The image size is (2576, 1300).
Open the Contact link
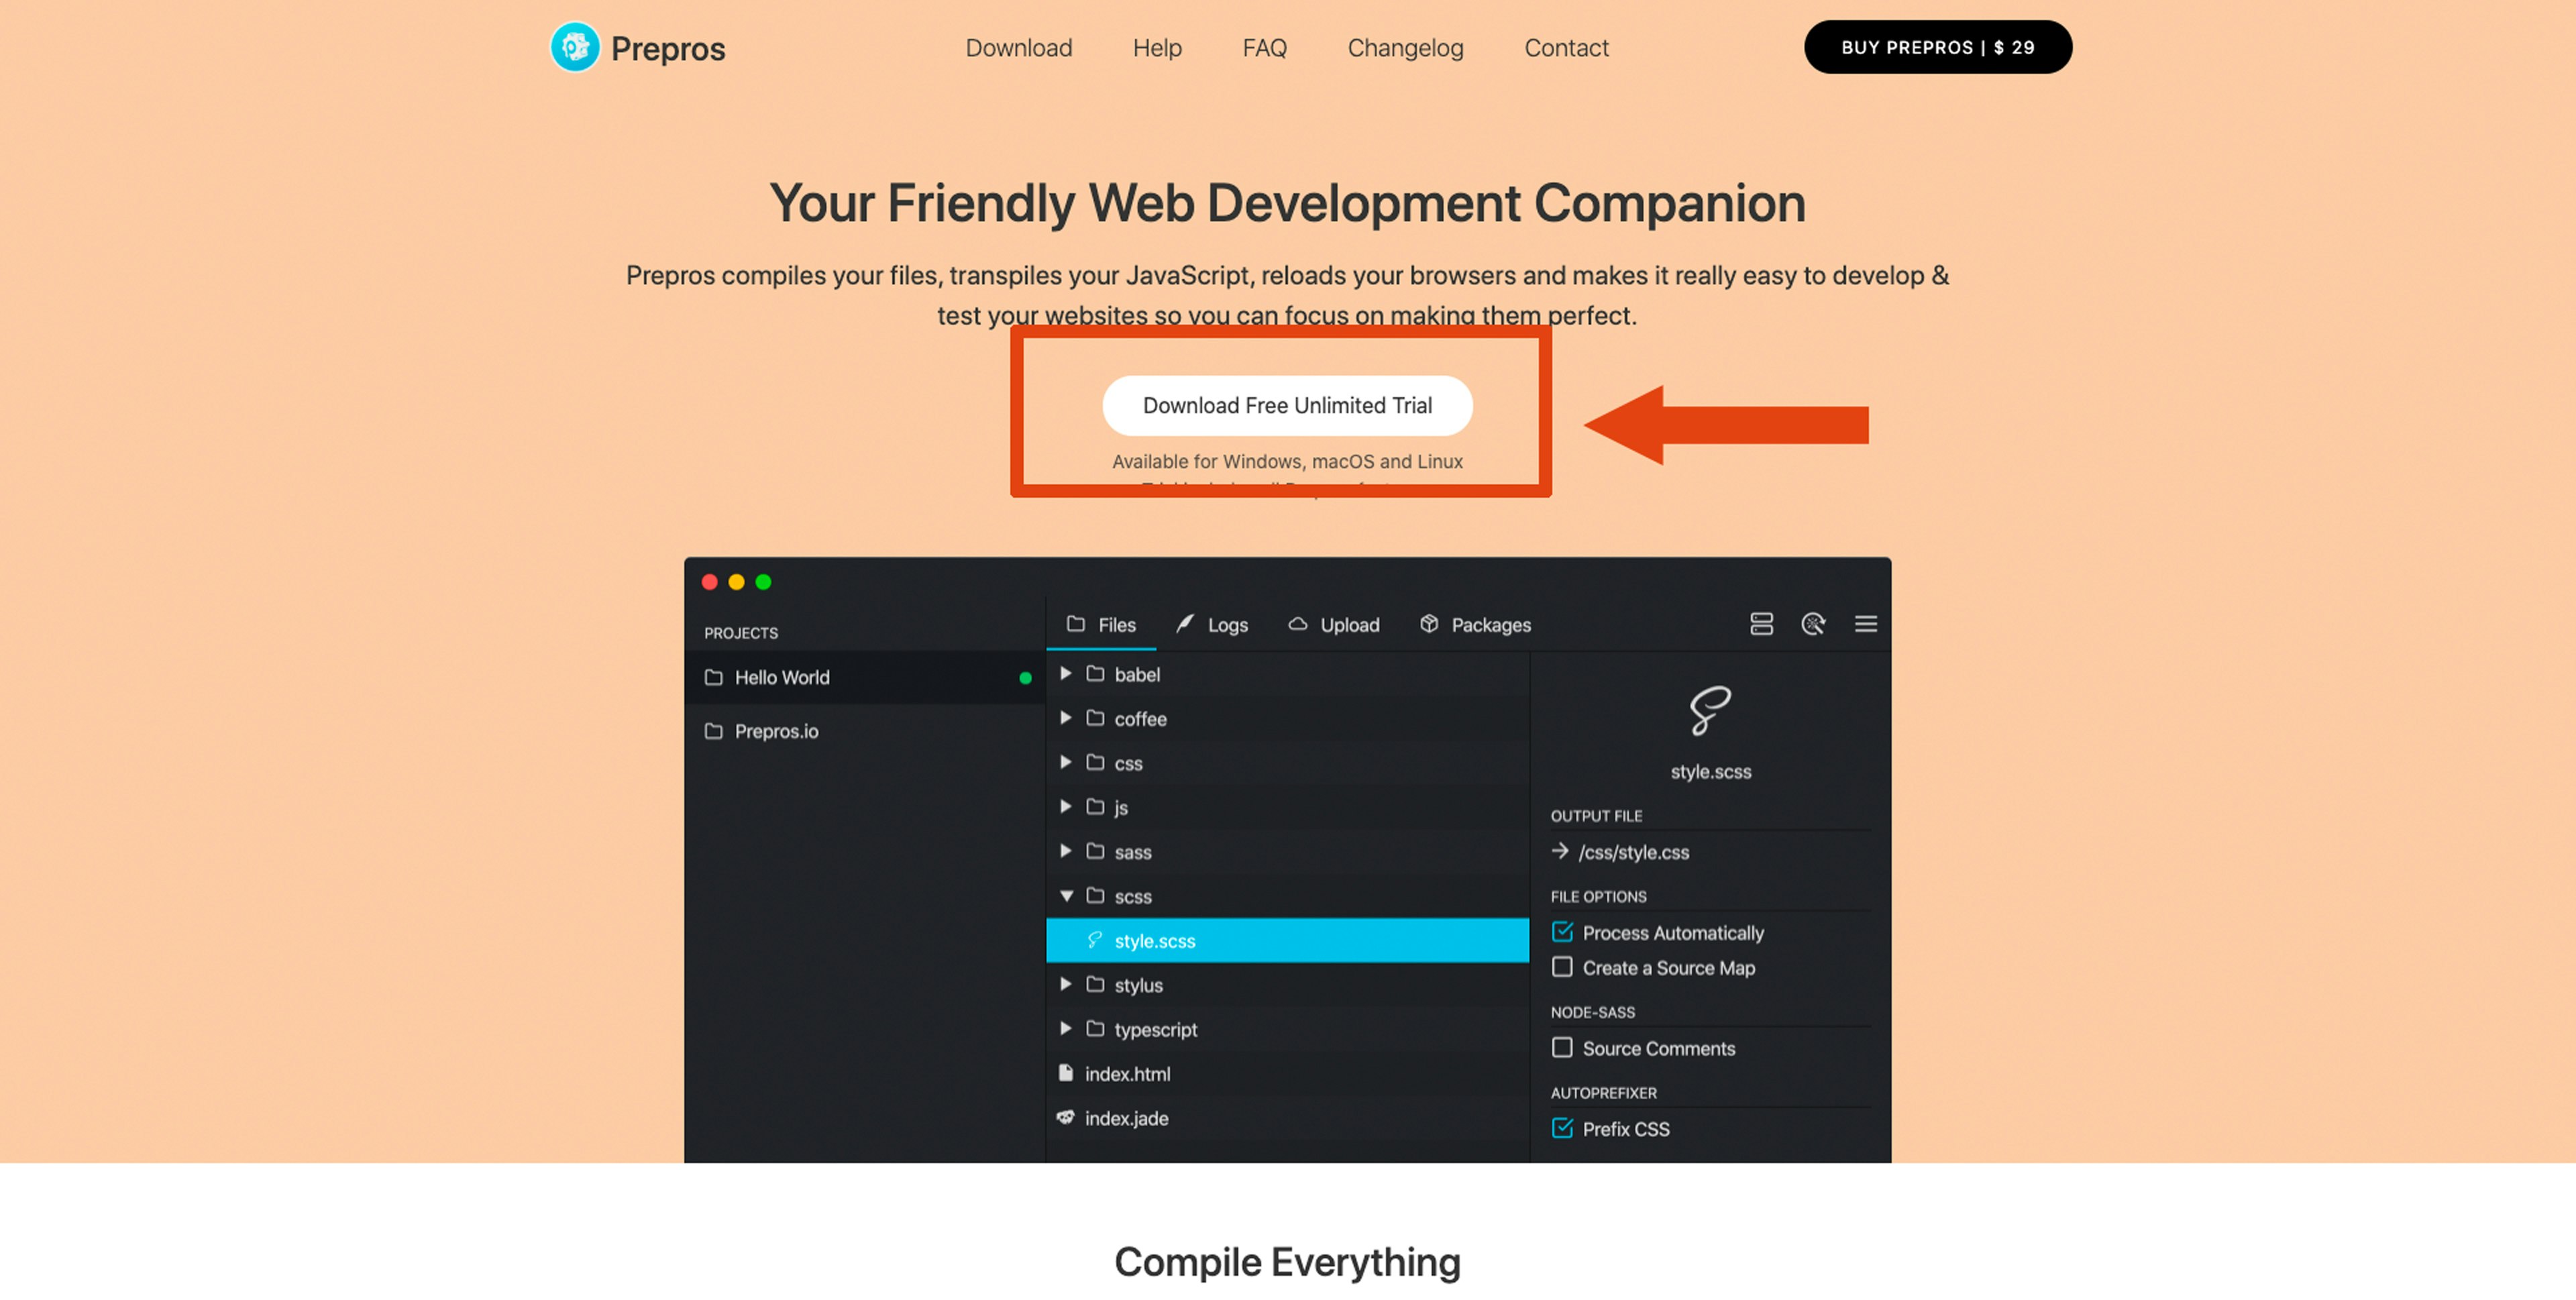point(1566,48)
